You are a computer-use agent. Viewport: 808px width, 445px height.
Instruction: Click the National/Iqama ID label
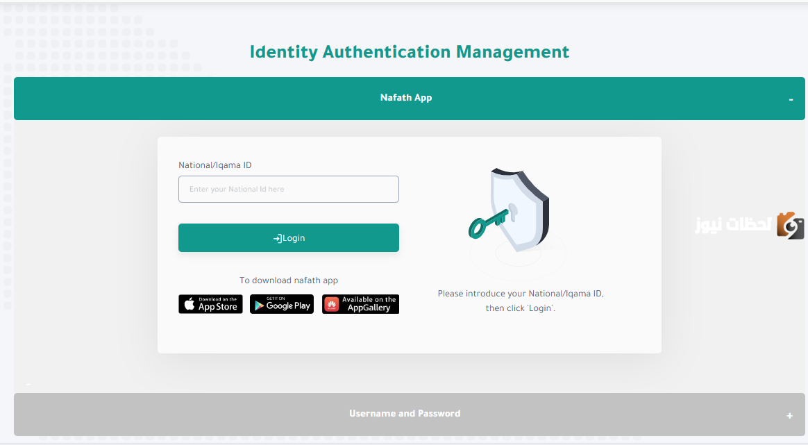tap(215, 165)
